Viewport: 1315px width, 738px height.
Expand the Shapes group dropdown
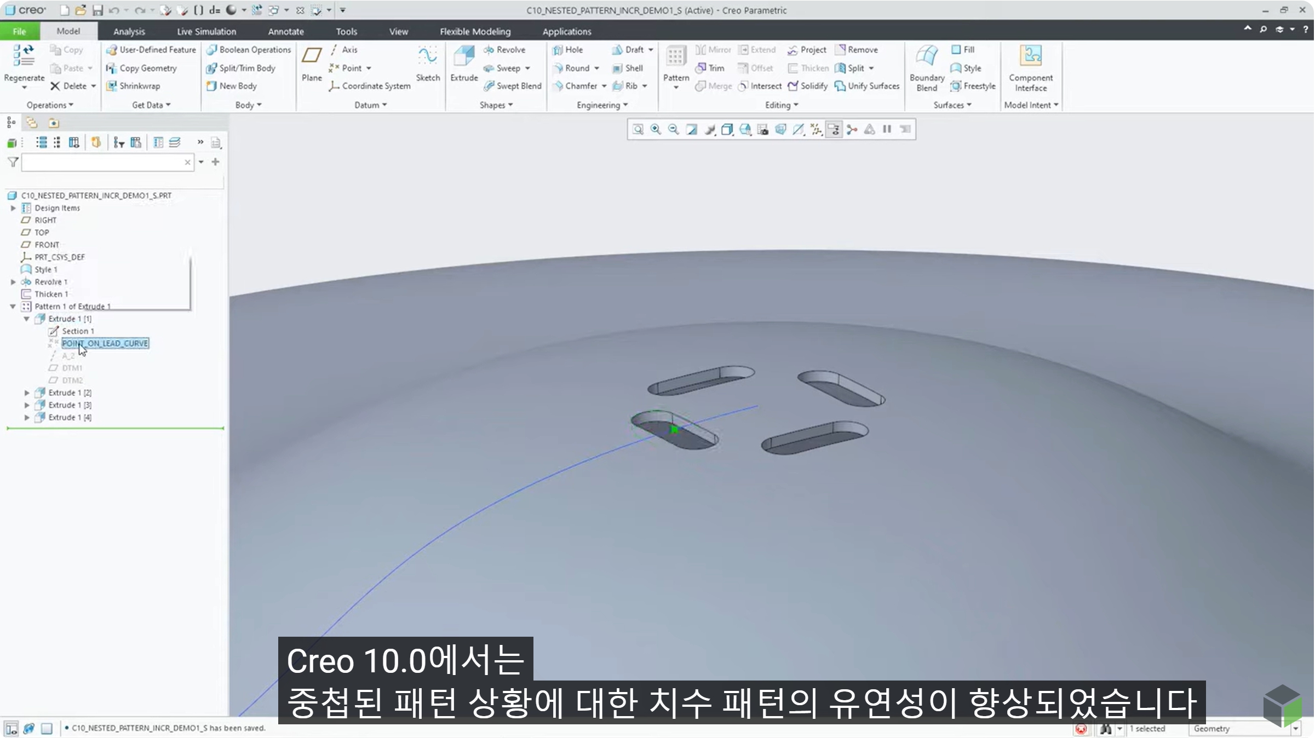(496, 105)
